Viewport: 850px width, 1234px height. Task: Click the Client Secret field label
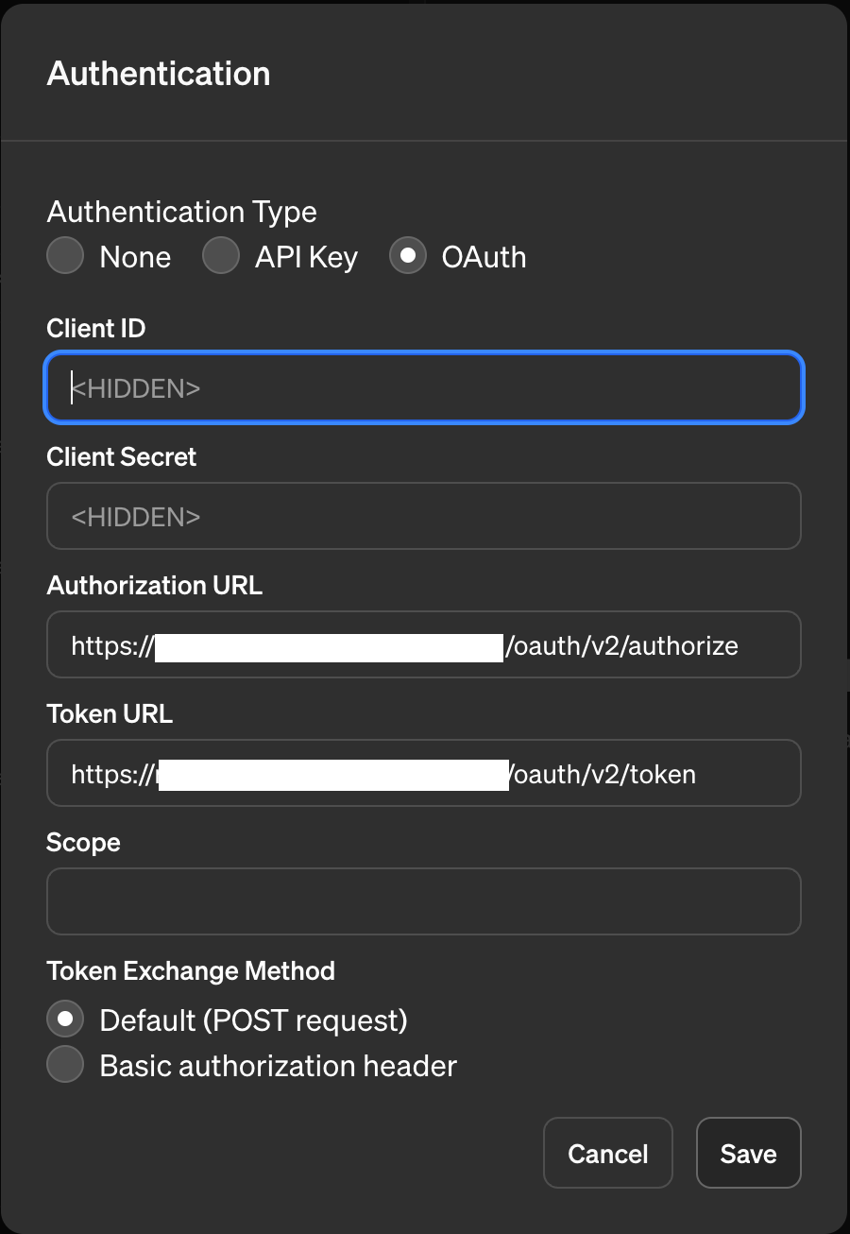(x=122, y=456)
